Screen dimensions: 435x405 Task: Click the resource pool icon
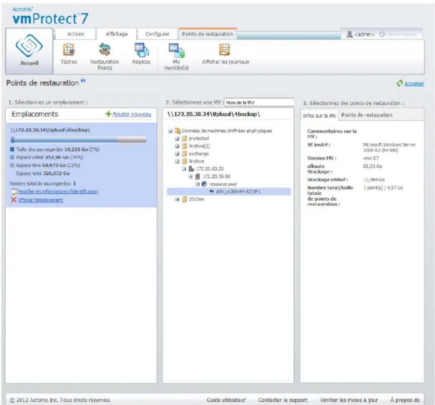204,184
